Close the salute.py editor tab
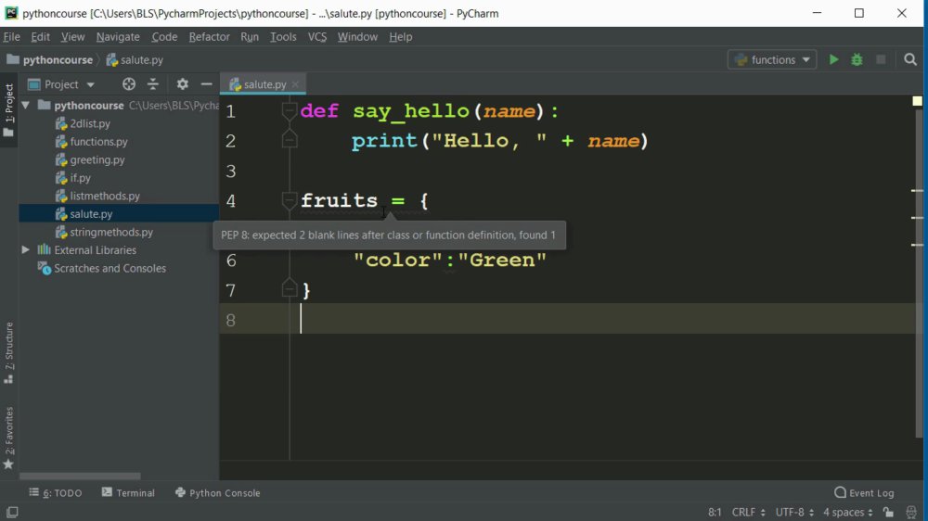928x521 pixels. click(295, 84)
